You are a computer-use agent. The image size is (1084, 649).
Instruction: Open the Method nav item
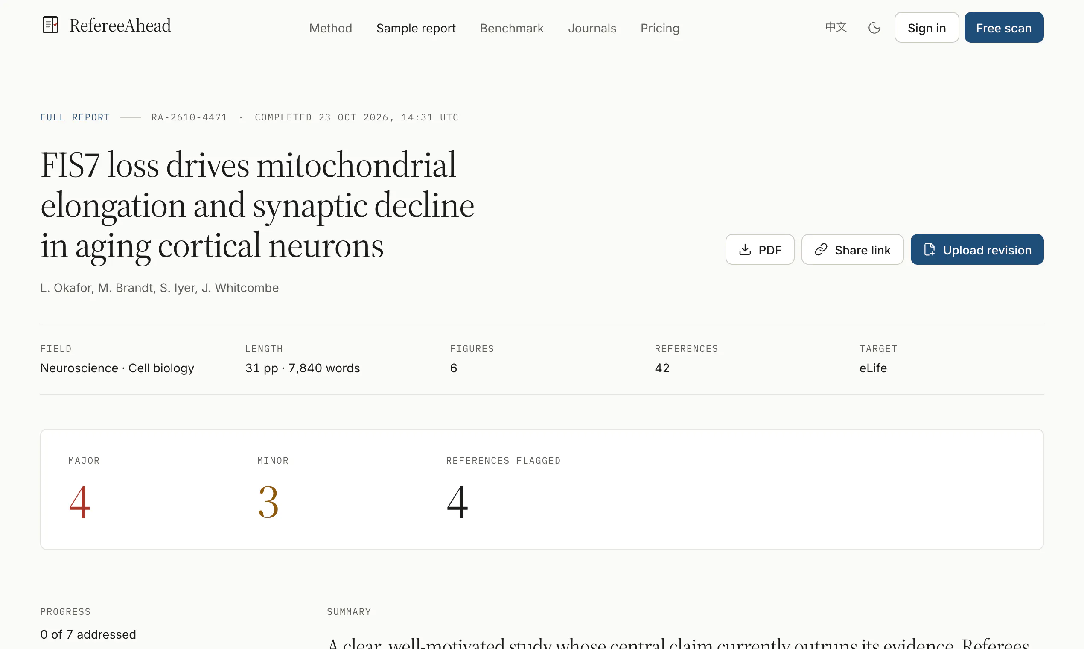(330, 28)
